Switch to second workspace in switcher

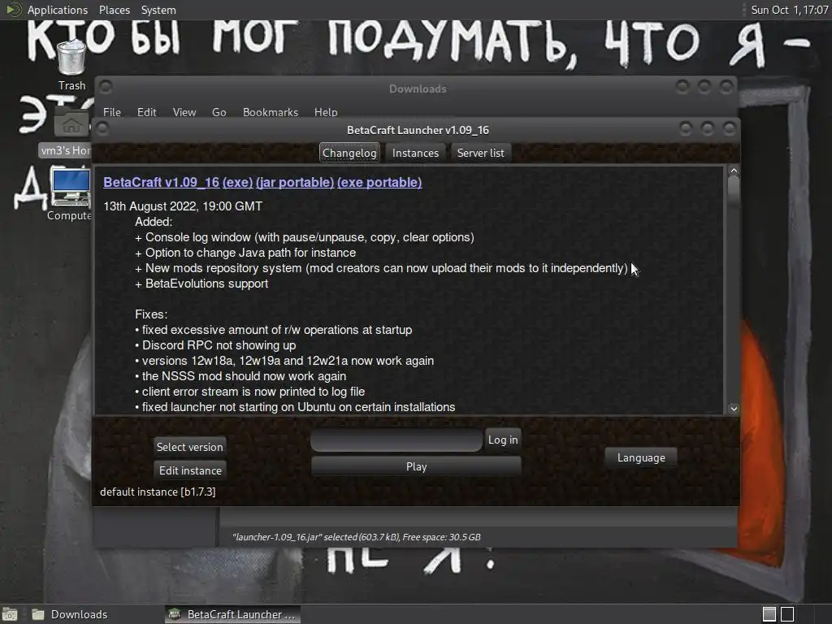coord(787,614)
